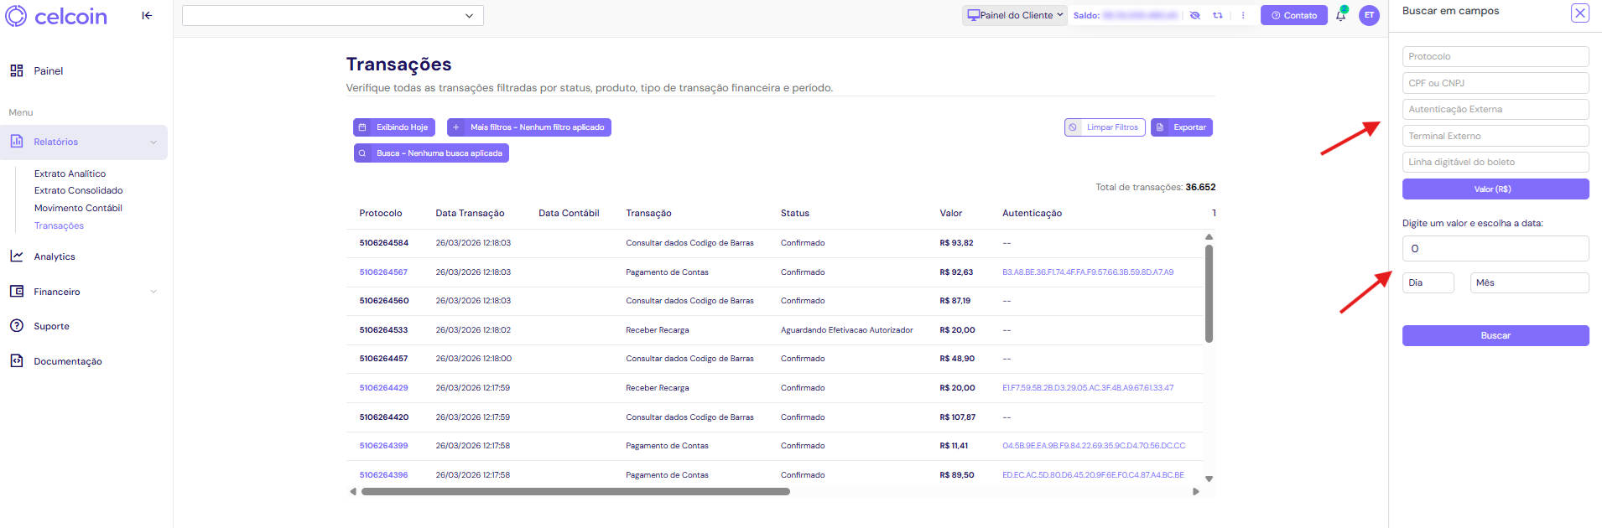
Task: Collapse the sidebar with the arrow icon
Action: pyautogui.click(x=147, y=15)
